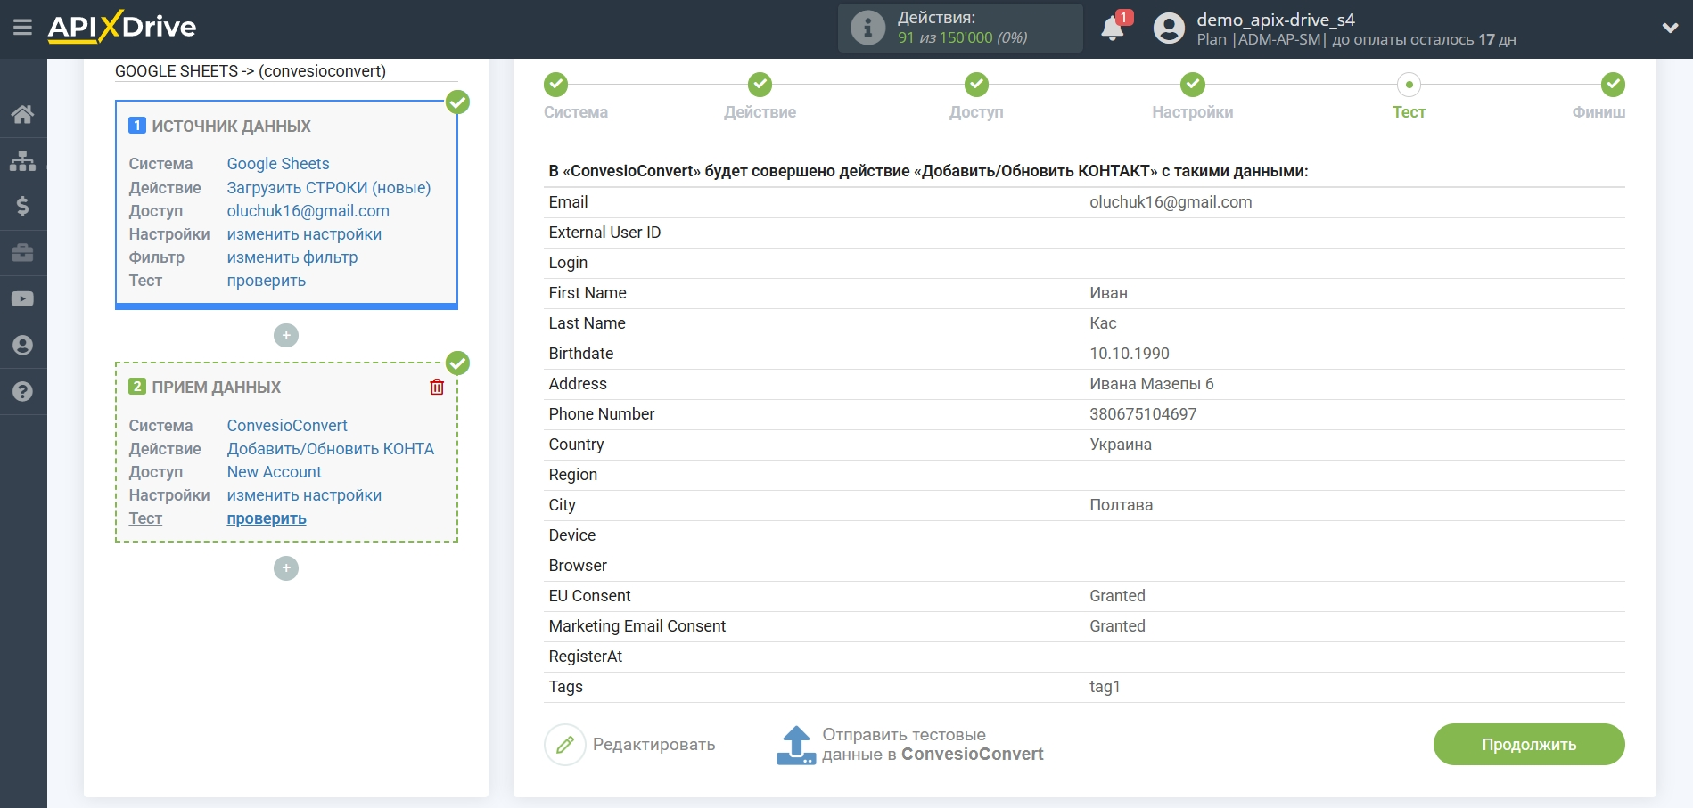Viewport: 1693px width, 808px height.
Task: Open the help question mark icon
Action: 22,392
